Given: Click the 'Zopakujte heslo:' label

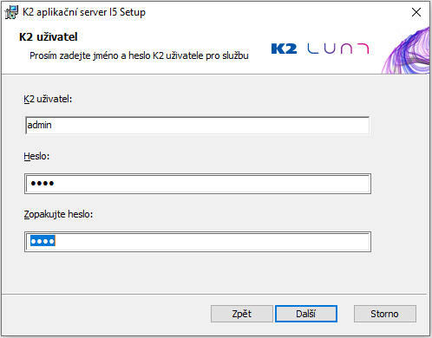Looking at the screenshot, I should coord(58,214).
